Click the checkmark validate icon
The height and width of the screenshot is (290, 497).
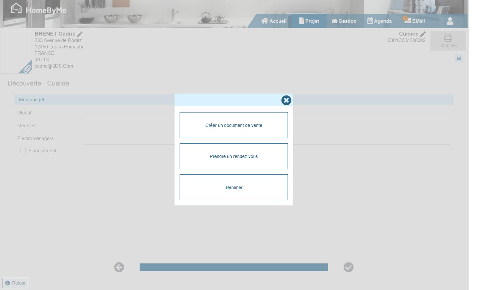348,267
